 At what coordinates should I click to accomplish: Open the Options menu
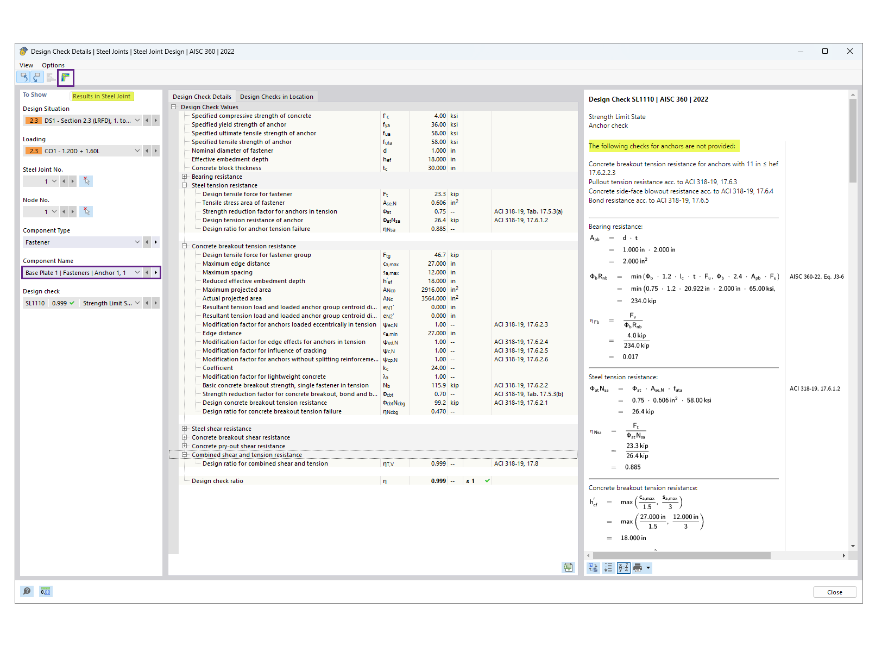(x=53, y=65)
